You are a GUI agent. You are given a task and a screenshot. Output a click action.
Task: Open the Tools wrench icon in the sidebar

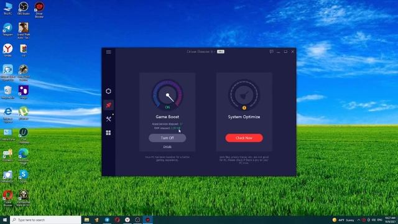coord(108,119)
